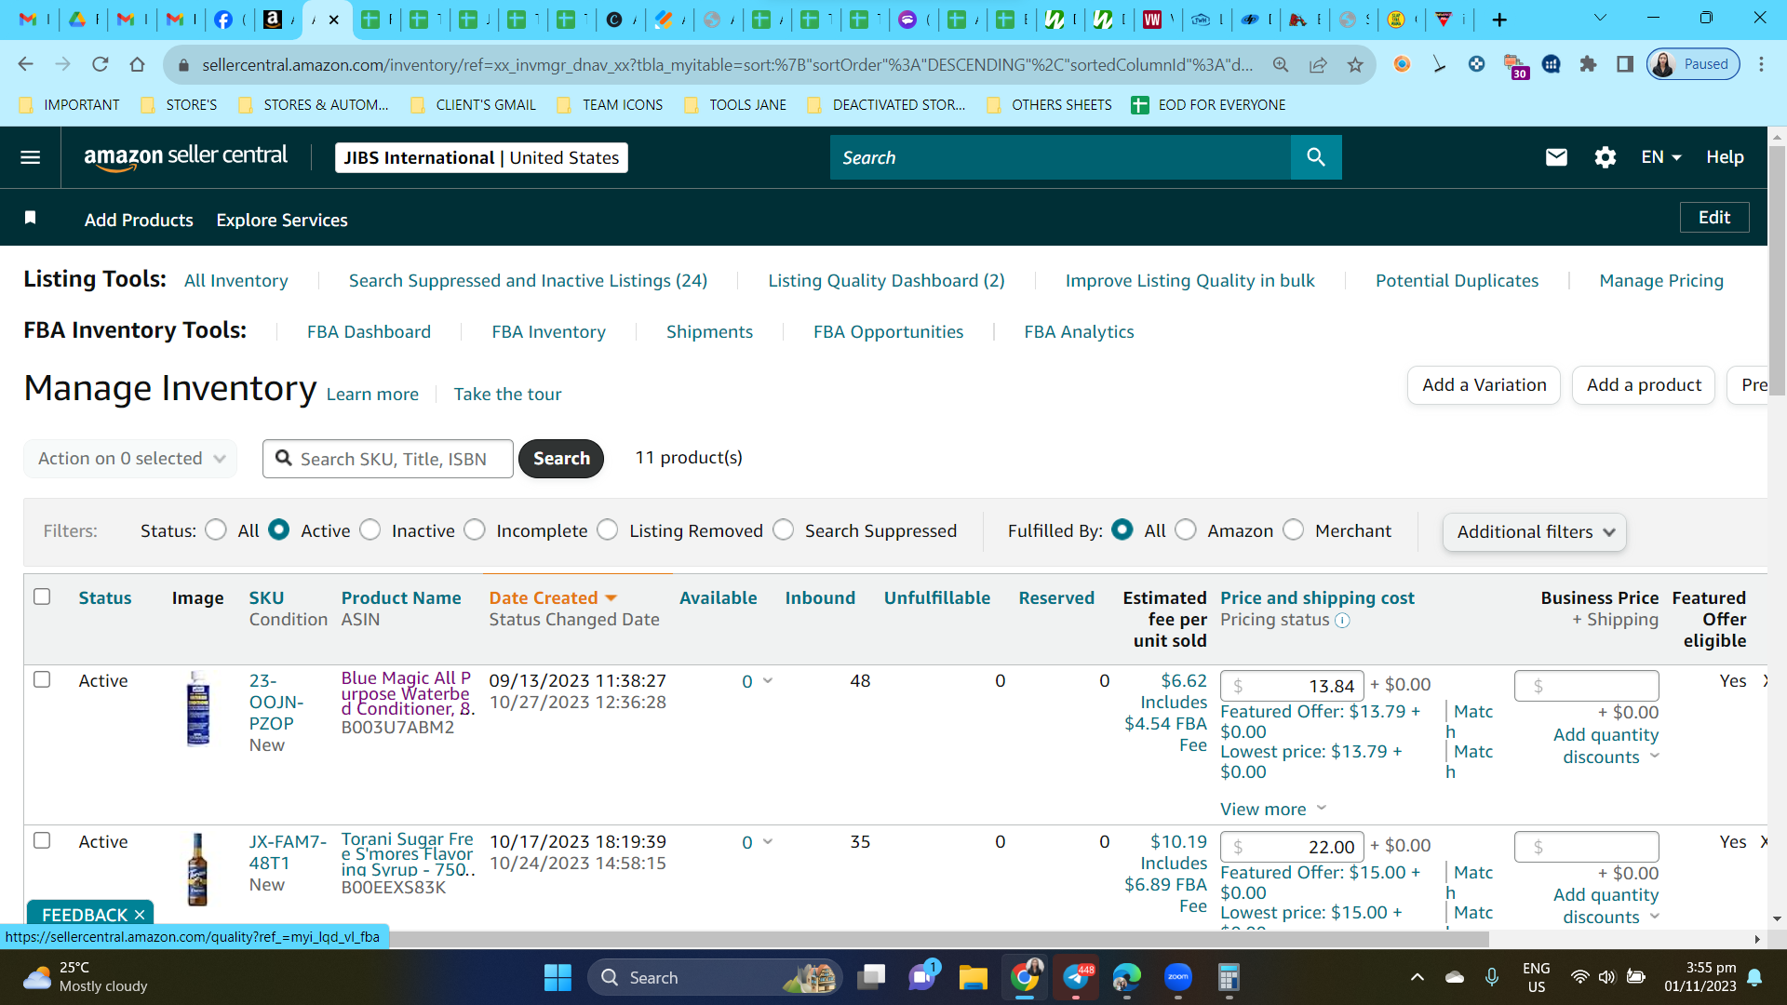This screenshot has width=1787, height=1005.
Task: Click the Blue Magic conditioner product thumbnail
Action: (x=198, y=709)
